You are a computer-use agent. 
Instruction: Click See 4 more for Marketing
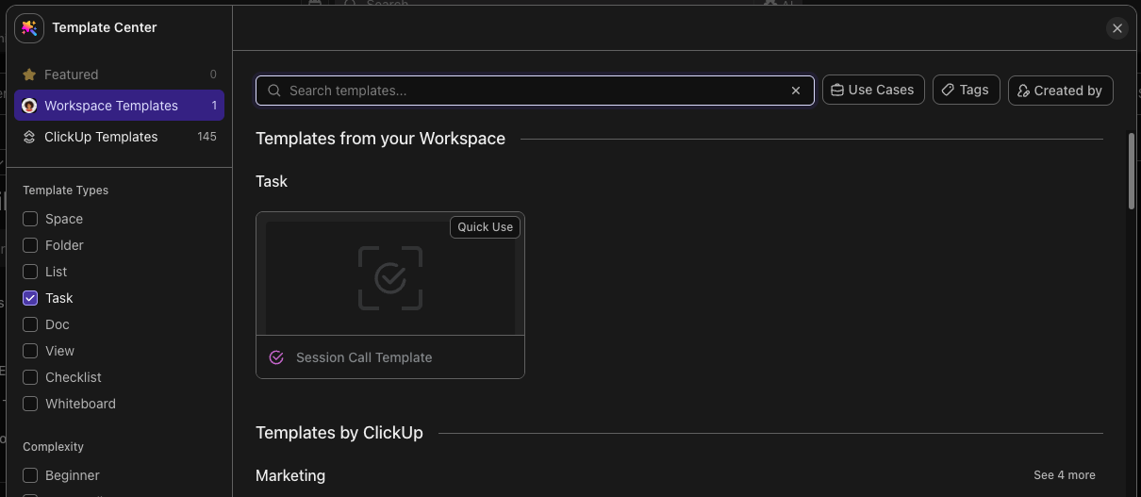click(1065, 475)
